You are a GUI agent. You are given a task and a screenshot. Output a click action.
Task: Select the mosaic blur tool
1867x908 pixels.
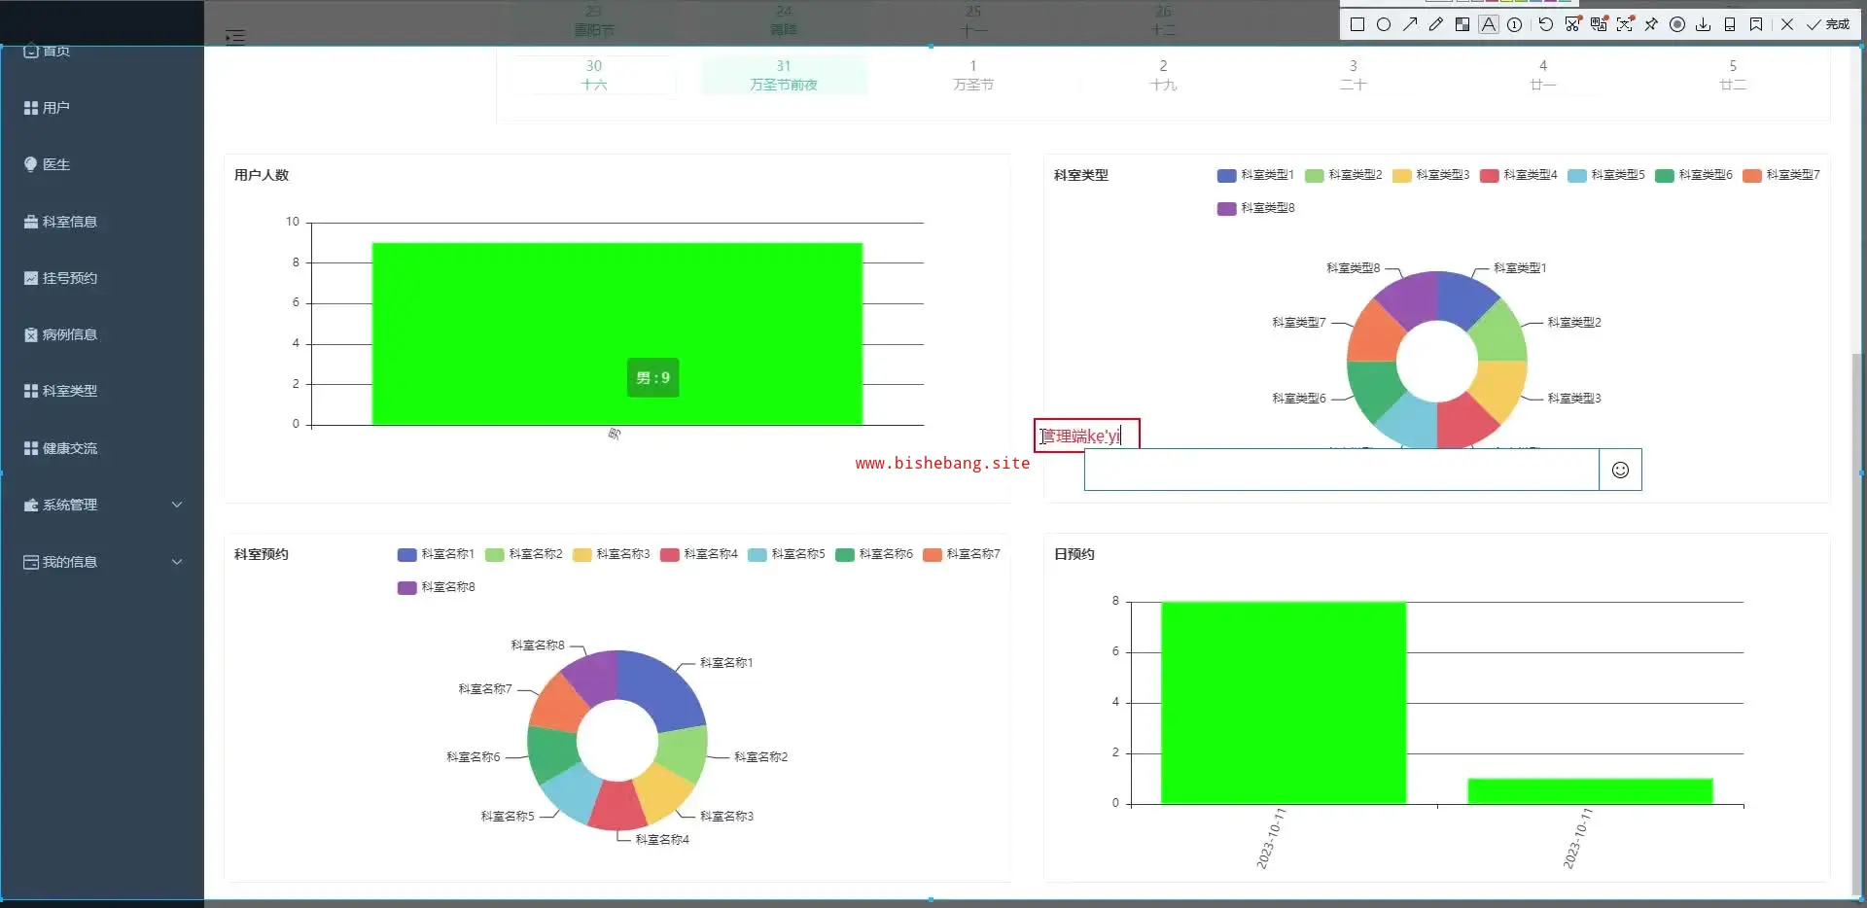point(1462,24)
